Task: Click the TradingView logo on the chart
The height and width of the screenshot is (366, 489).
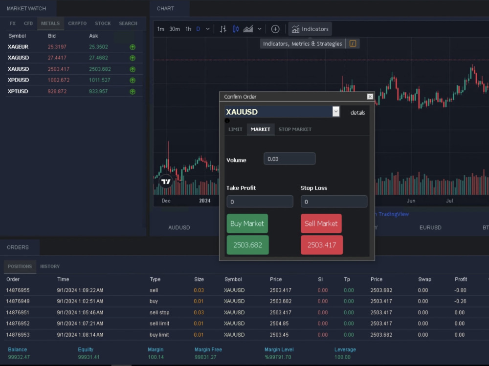Action: 166,182
